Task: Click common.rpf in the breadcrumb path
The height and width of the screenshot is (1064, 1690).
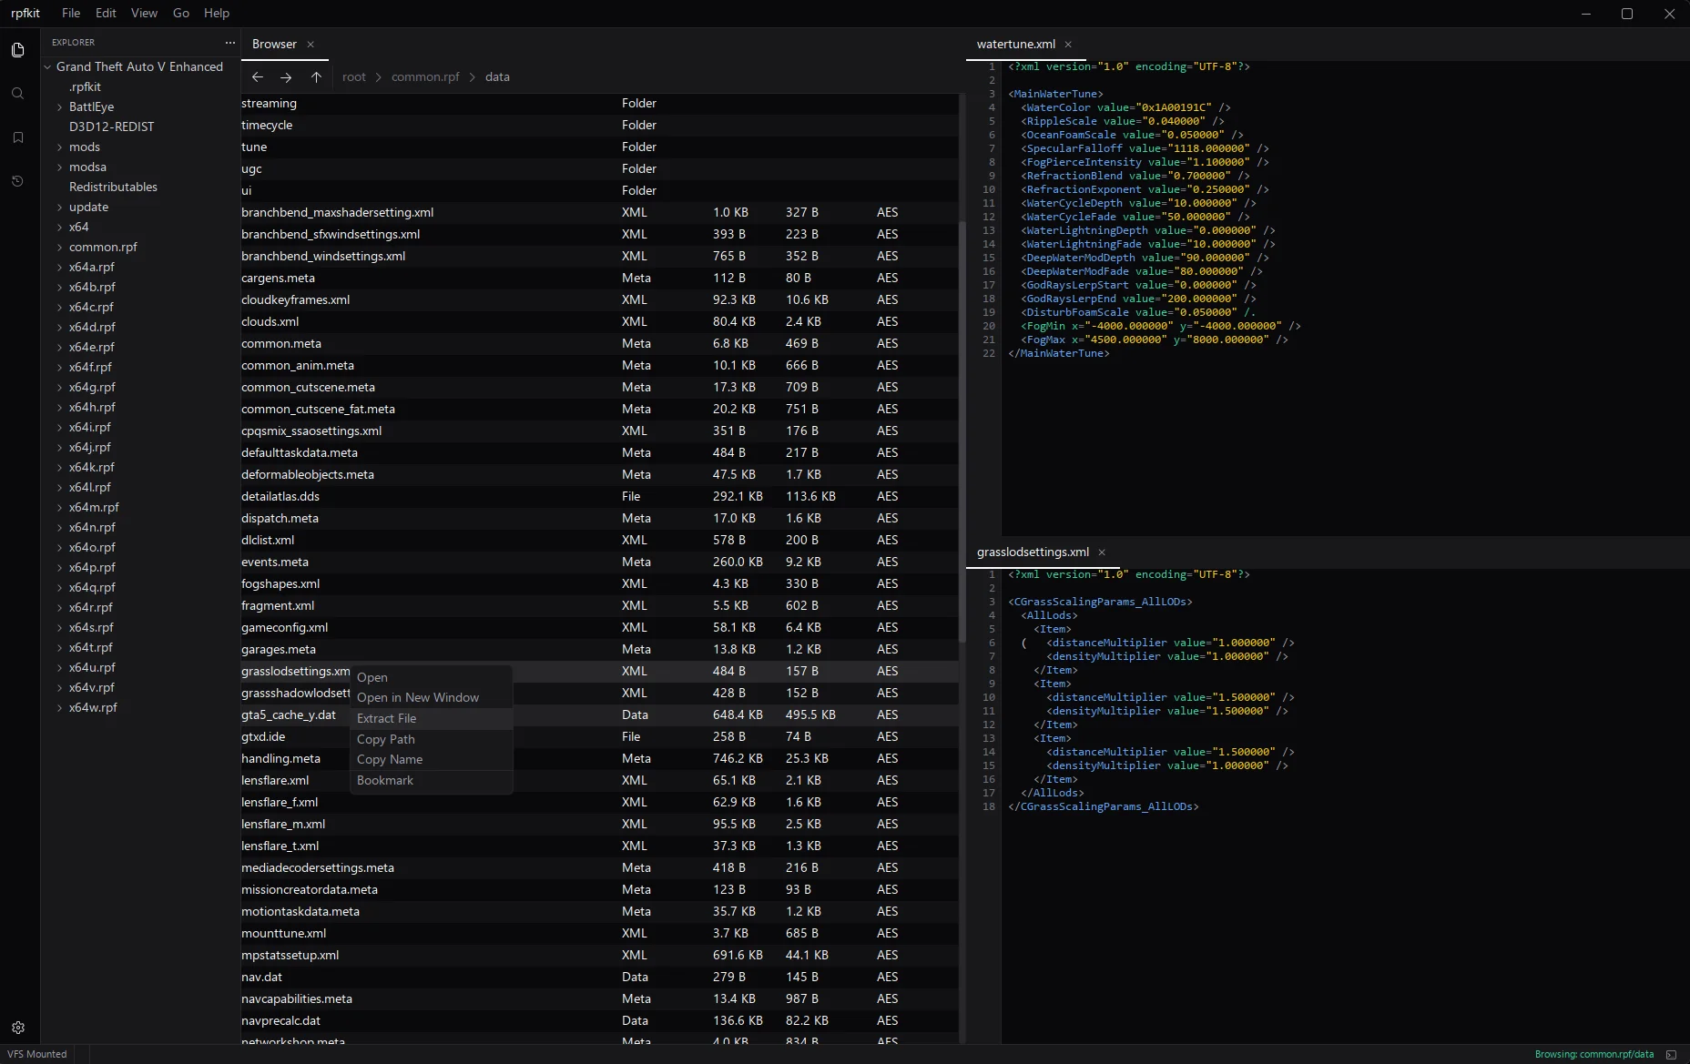Action: 425,77
